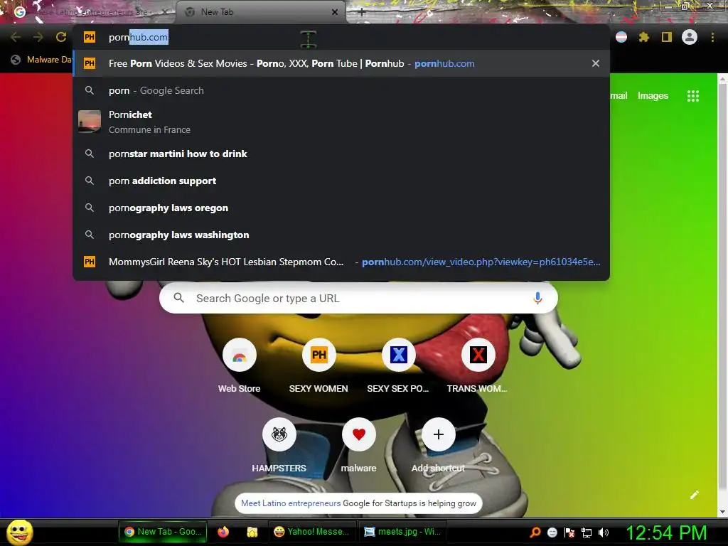Select the first highlighted autocomplete suggestion row

[341, 63]
